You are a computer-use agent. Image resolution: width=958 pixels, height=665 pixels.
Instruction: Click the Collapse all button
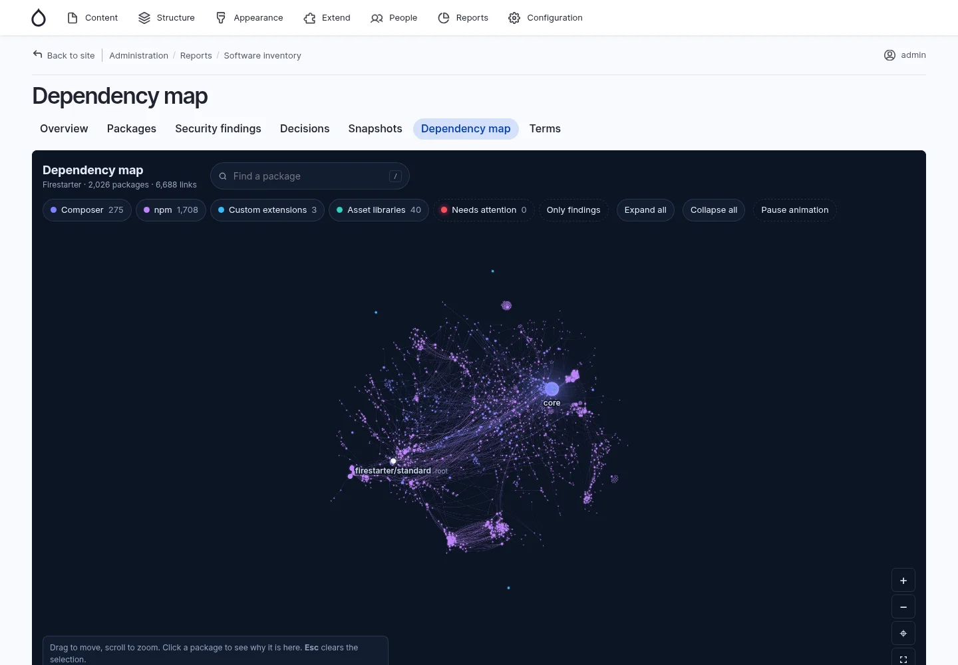[714, 210]
